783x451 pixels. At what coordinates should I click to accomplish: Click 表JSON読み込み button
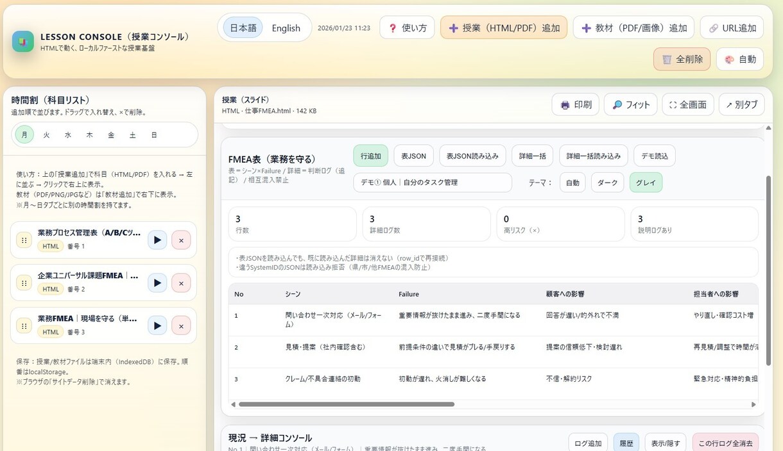point(473,156)
